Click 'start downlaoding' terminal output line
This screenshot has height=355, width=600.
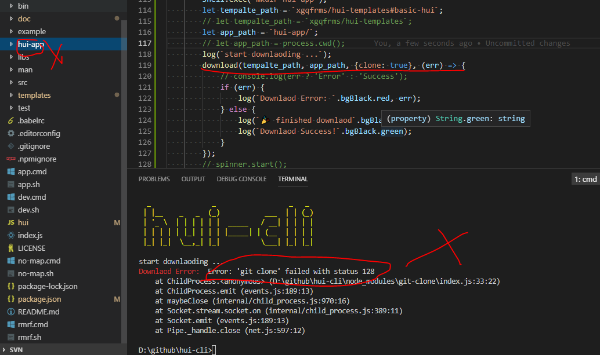click(181, 262)
